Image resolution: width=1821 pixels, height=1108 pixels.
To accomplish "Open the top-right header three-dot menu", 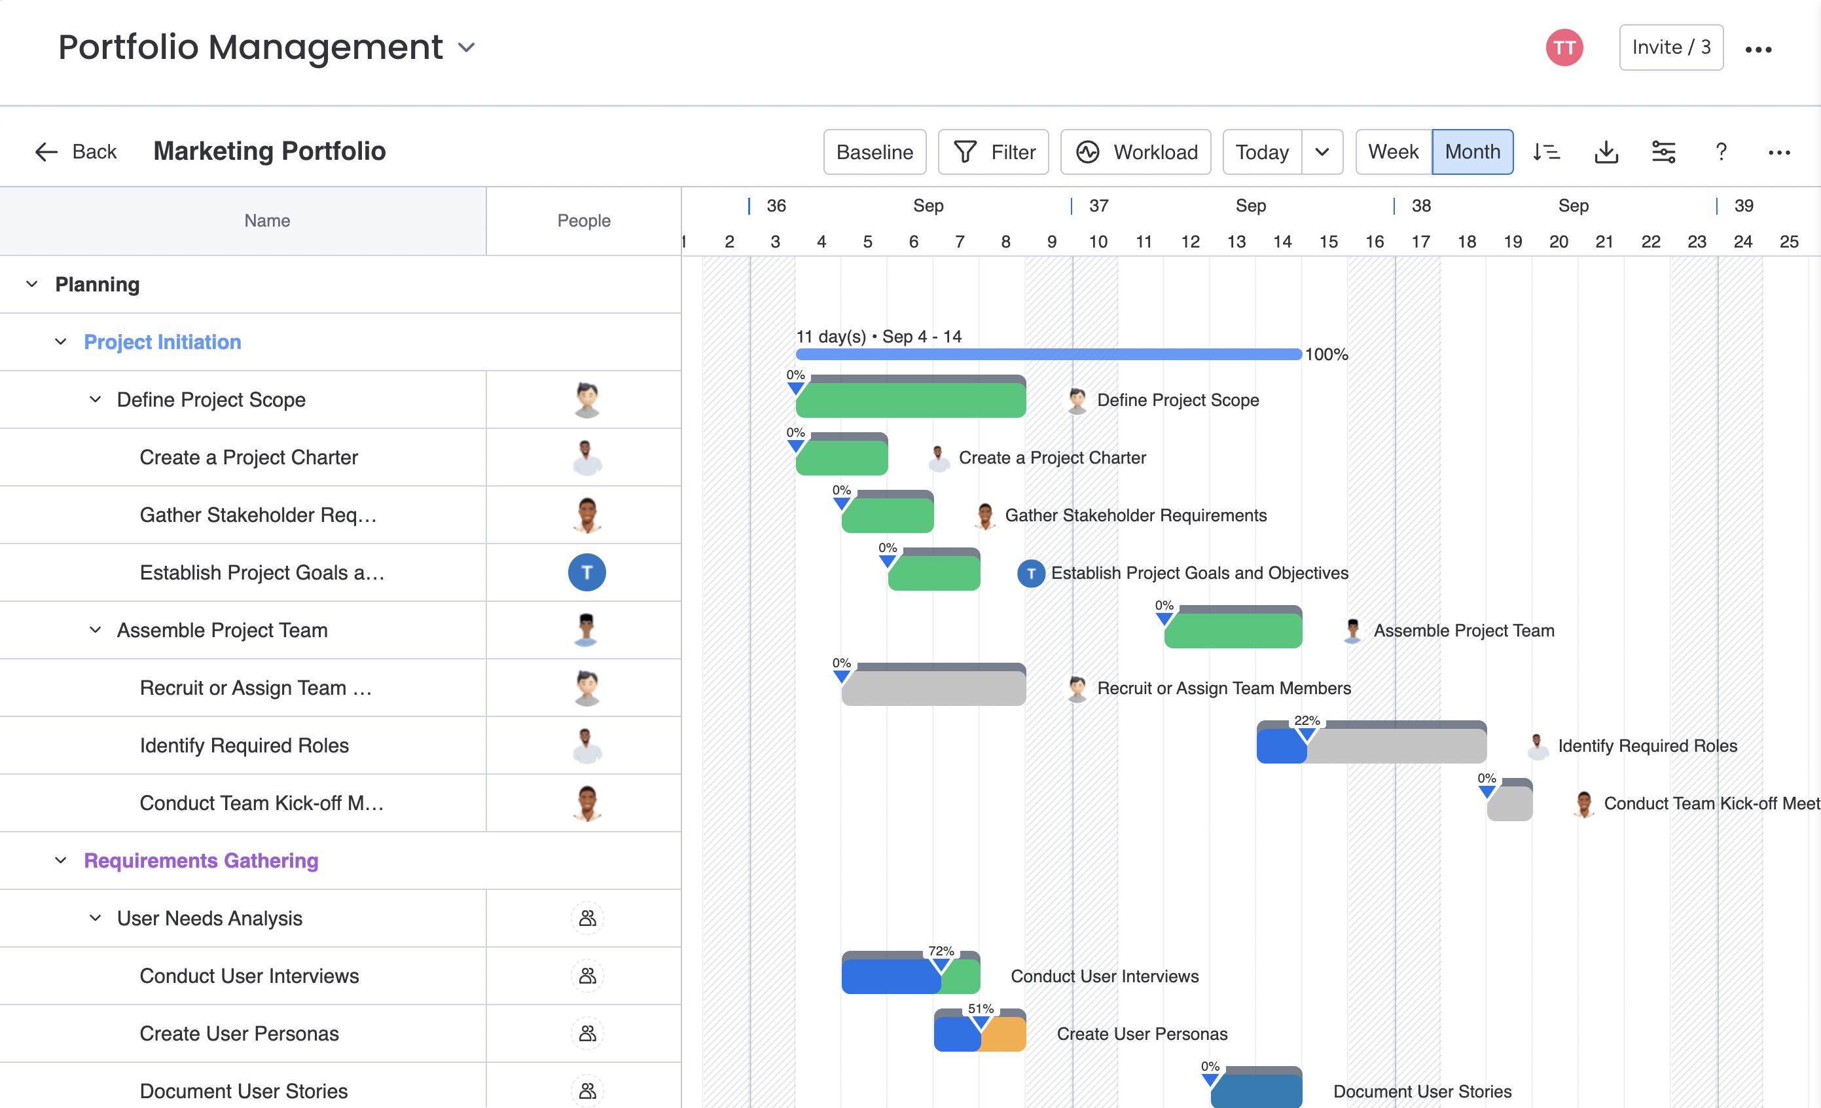I will 1758,50.
